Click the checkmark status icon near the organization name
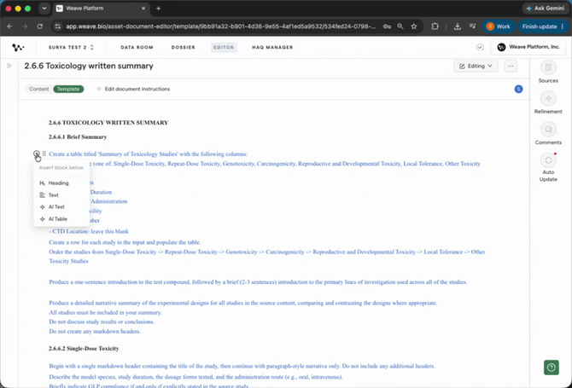 point(480,48)
